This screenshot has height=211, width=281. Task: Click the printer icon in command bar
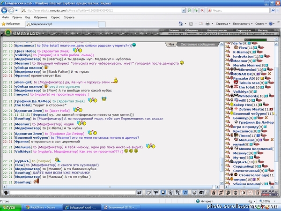207,24
